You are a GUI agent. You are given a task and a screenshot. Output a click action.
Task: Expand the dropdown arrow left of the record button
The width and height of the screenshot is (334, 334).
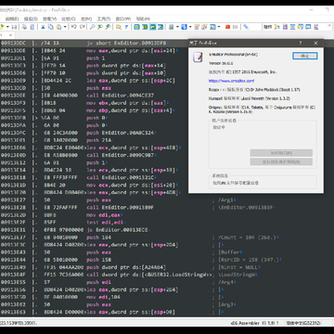[x=219, y=27]
